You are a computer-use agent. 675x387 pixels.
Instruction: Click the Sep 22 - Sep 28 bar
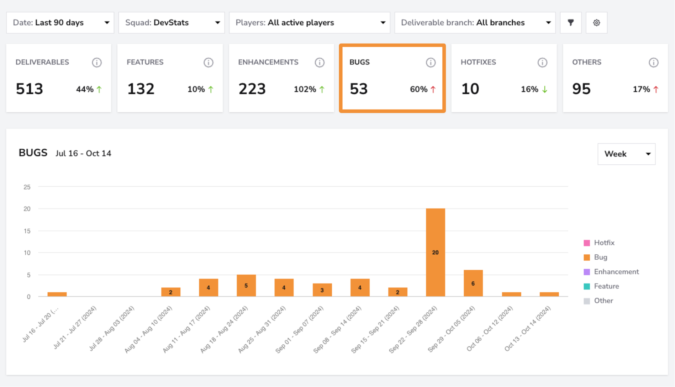tap(435, 253)
